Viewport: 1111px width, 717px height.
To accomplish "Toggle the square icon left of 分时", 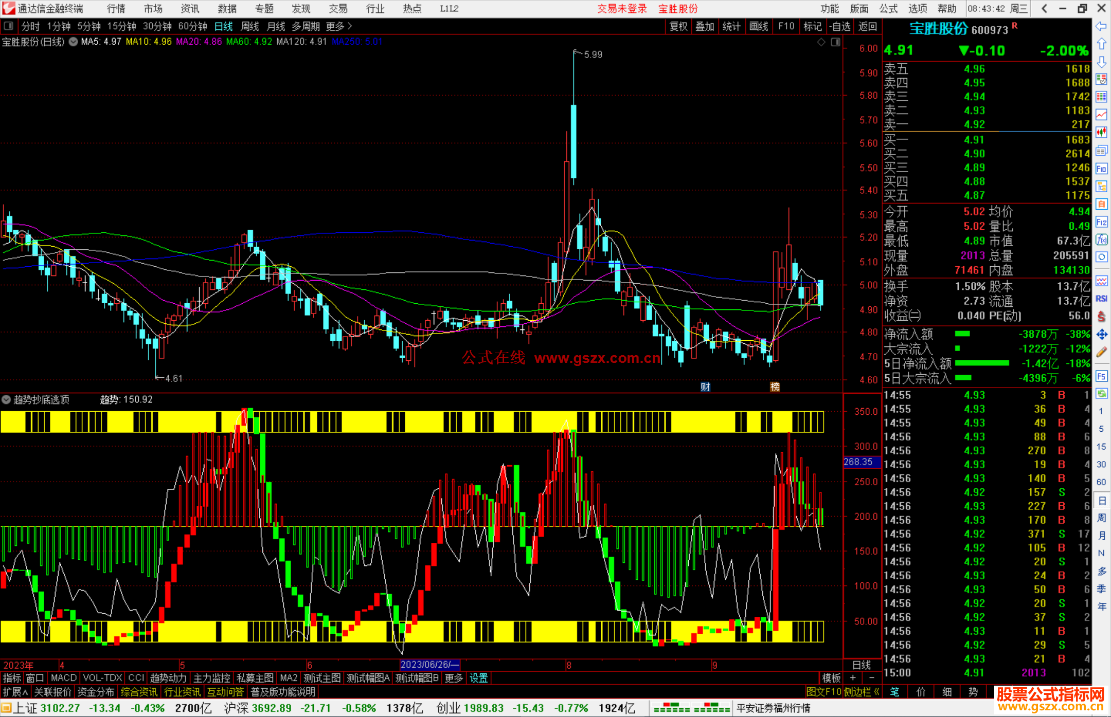I will (x=9, y=26).
